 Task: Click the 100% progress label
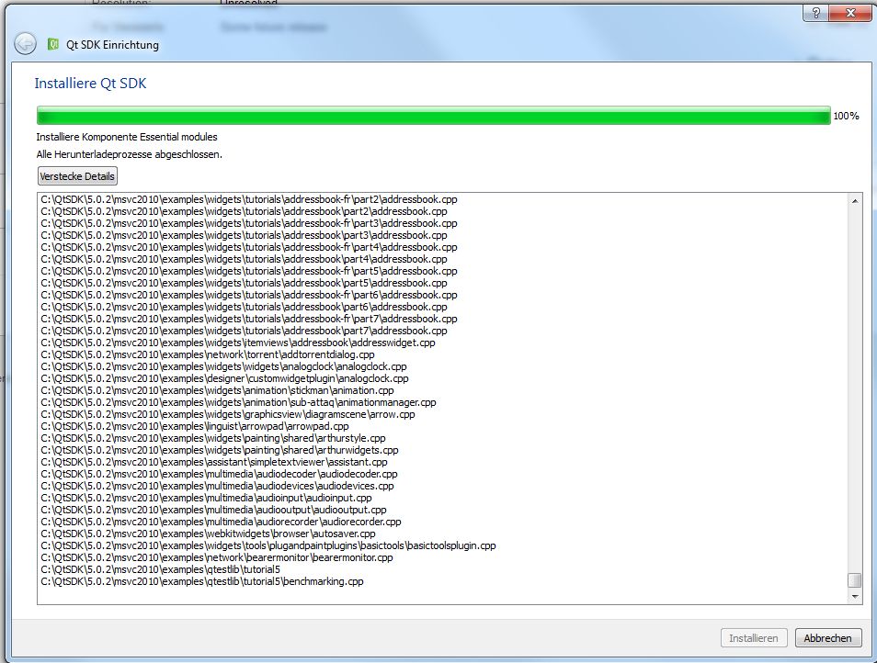coord(846,117)
